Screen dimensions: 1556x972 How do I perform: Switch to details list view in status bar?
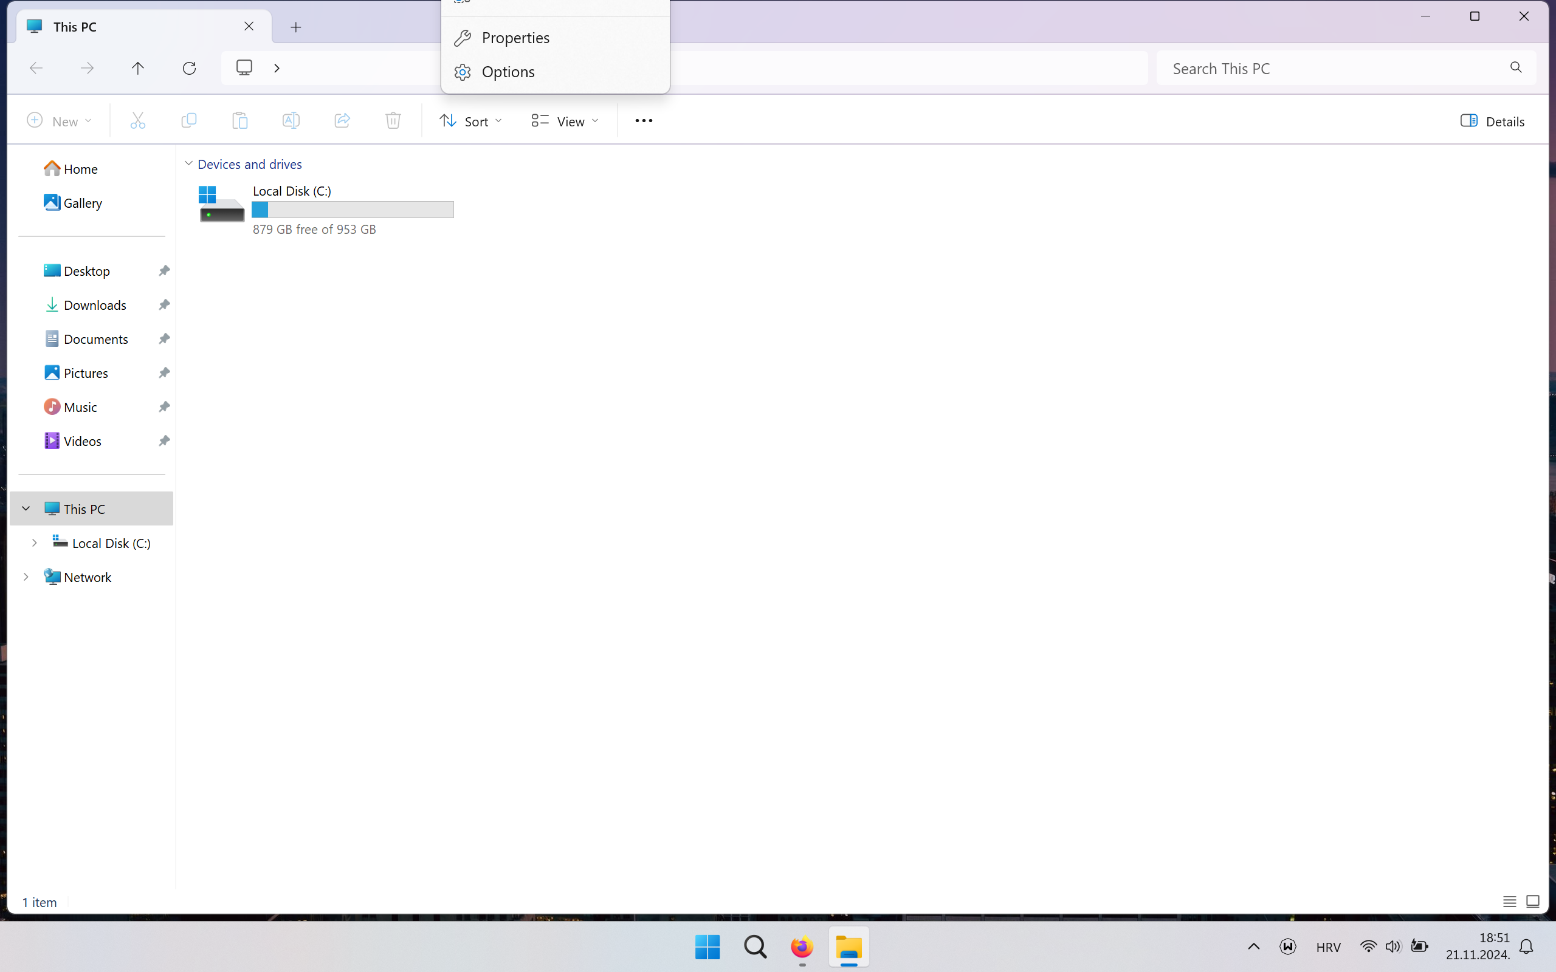click(x=1510, y=902)
